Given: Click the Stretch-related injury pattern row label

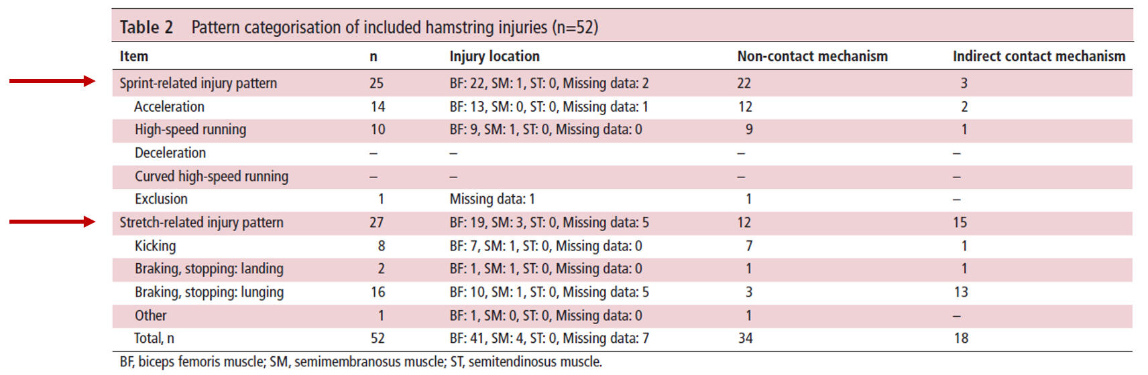Looking at the screenshot, I should [201, 223].
